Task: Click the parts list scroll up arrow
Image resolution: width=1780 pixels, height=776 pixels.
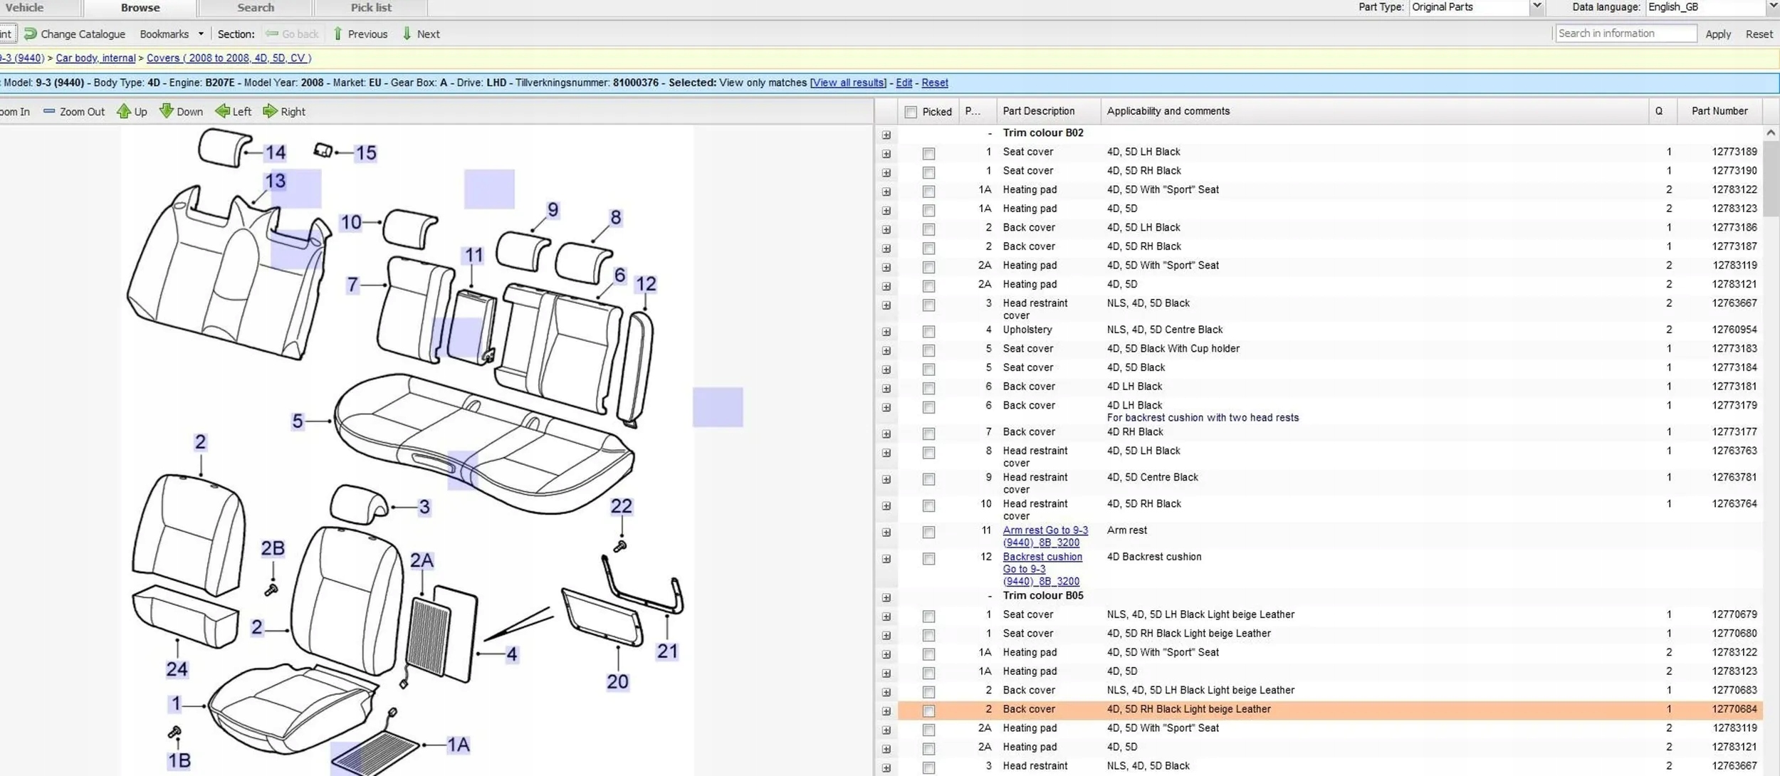Action: [x=1771, y=133]
